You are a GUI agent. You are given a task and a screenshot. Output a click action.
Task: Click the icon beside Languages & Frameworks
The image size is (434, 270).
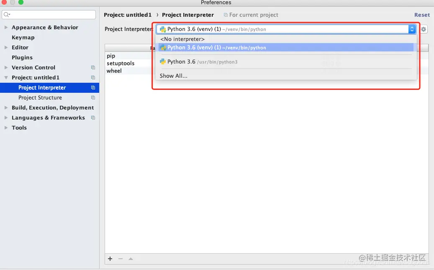click(93, 118)
